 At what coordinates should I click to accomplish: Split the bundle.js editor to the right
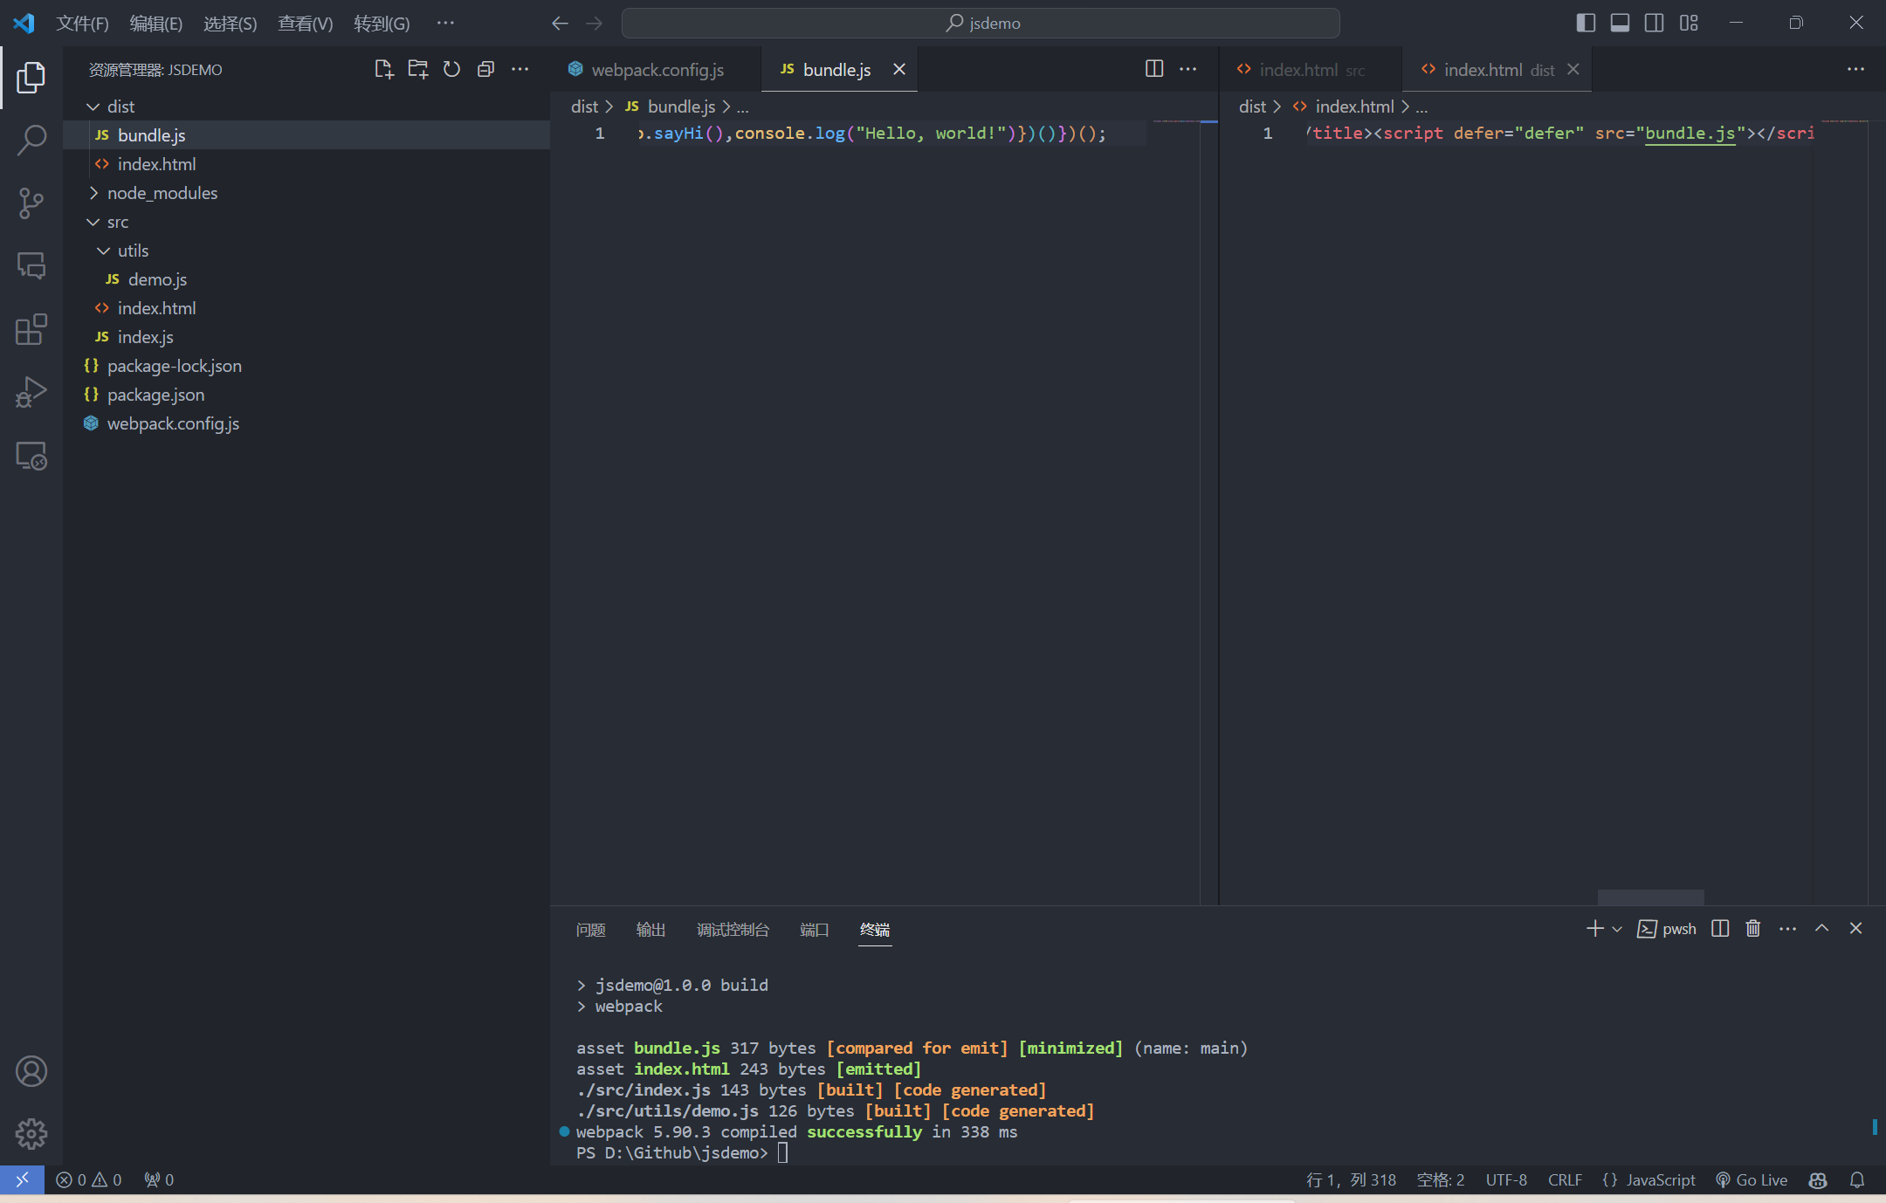pos(1154,69)
